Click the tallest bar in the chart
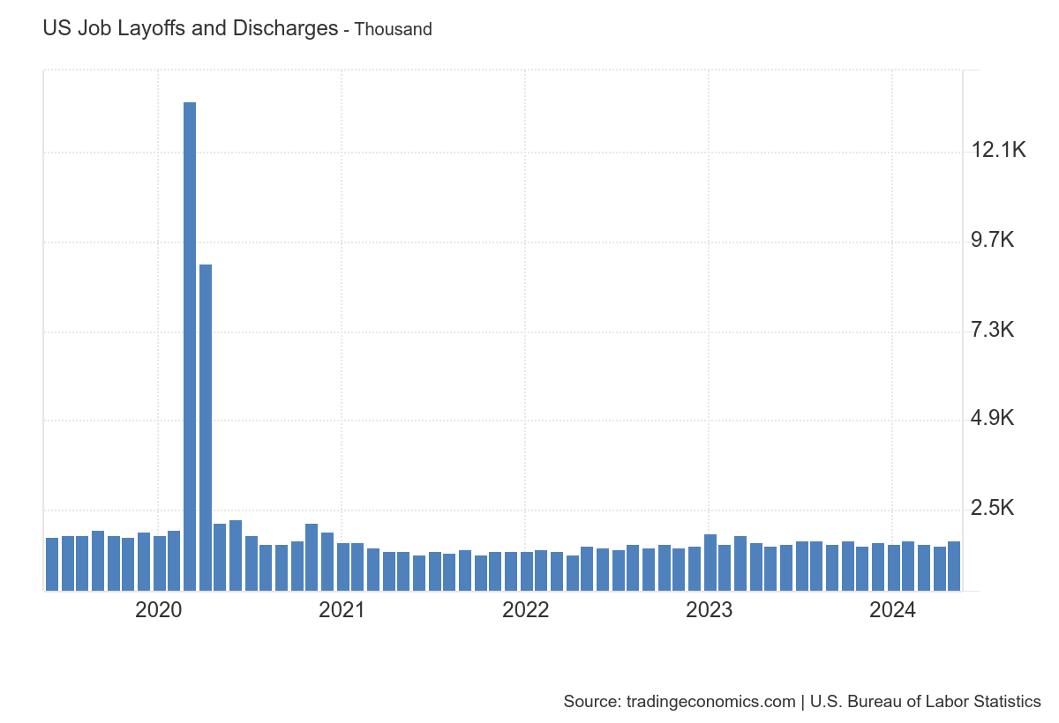This screenshot has height=723, width=1059. pos(190,346)
